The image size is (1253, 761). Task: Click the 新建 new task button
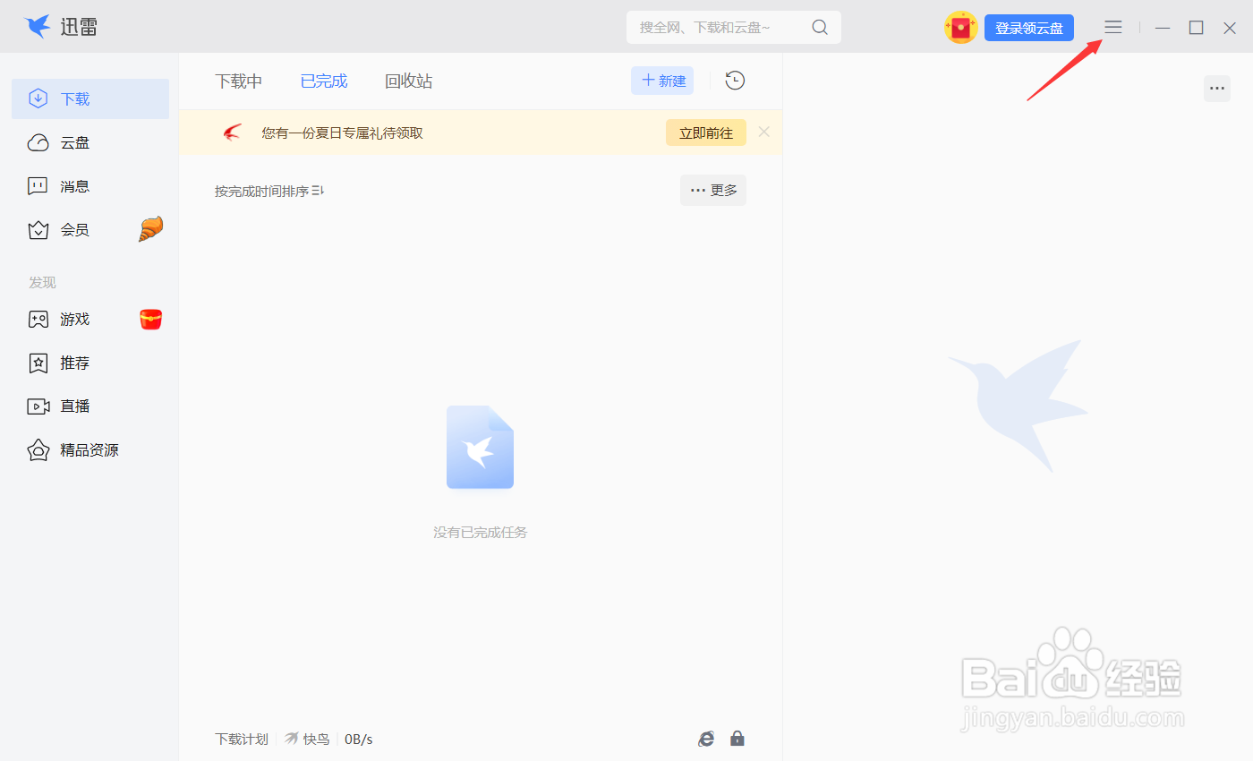coord(662,81)
